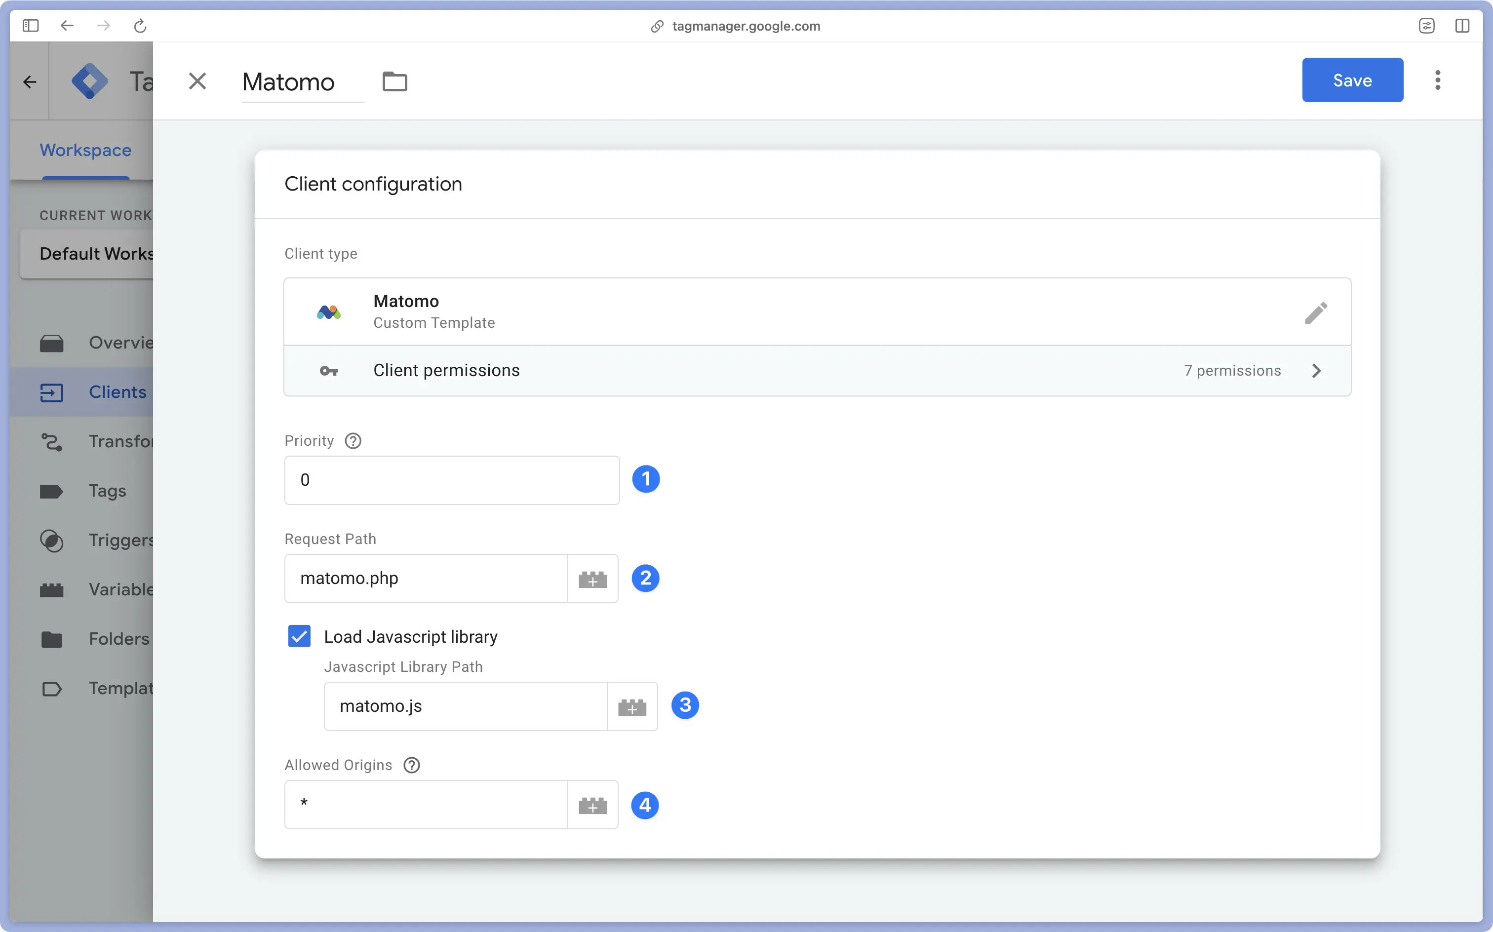
Task: Click the Allowed Origins input field
Action: [426, 805]
